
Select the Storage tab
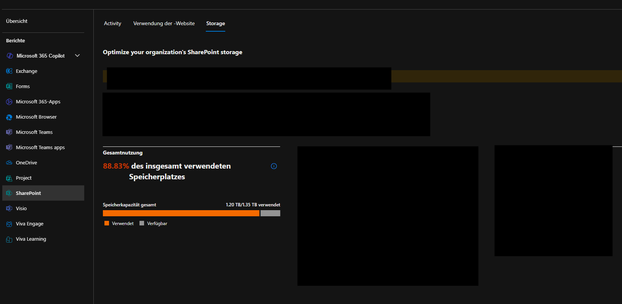(x=215, y=24)
